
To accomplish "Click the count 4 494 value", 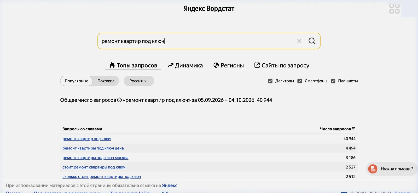I will [x=351, y=148].
